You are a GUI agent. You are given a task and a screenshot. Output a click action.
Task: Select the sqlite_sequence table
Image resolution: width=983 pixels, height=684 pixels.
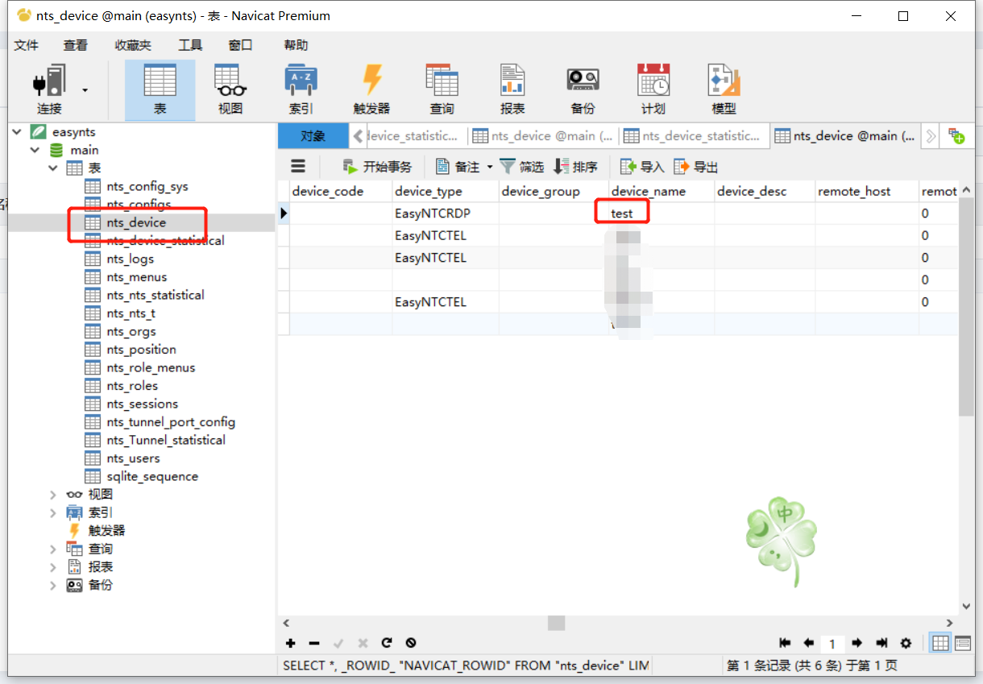point(152,476)
